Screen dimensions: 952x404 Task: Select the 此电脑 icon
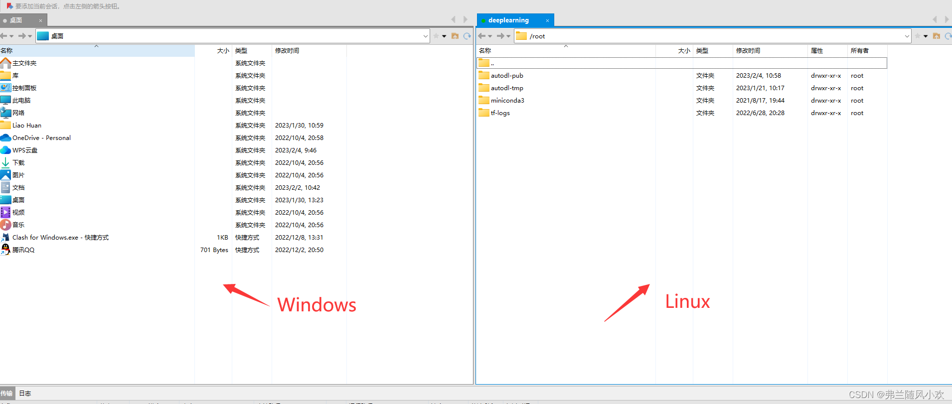click(5, 100)
